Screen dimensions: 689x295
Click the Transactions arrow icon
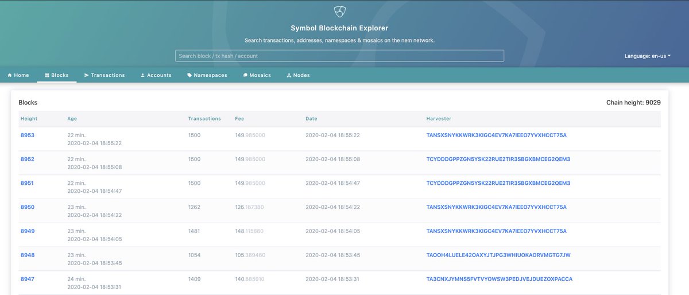[x=86, y=75]
